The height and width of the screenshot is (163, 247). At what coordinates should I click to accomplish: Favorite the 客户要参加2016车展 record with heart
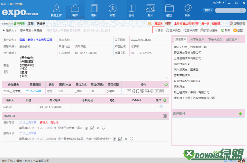click(131, 139)
